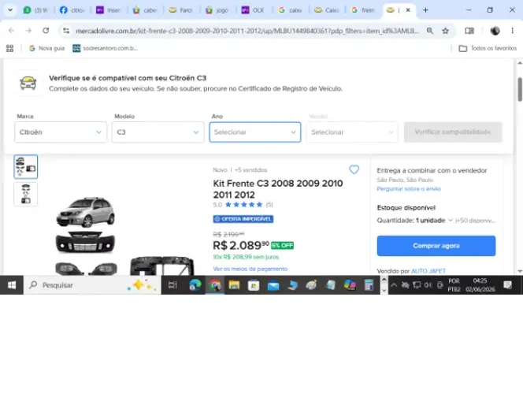Open the volume speaker tray icon
Screen dimensions: 523x394
tap(428, 285)
